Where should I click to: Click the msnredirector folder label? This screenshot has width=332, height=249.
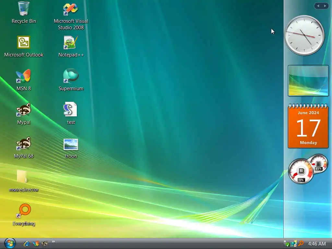coord(24,190)
